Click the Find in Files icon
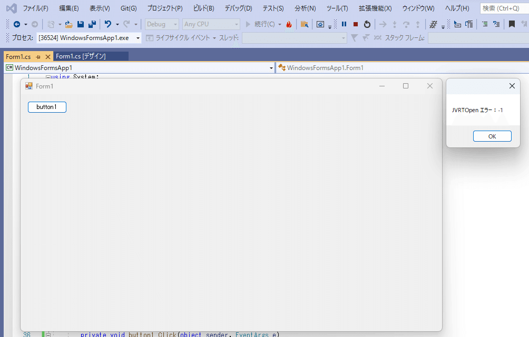This screenshot has width=529, height=337. (x=305, y=24)
